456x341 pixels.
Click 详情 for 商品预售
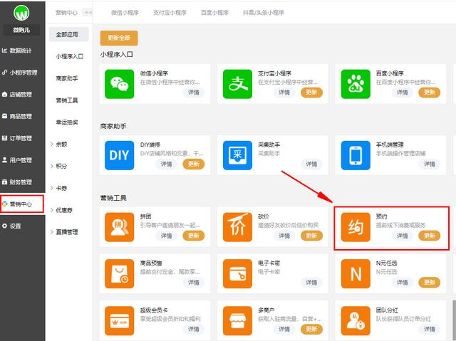pyautogui.click(x=194, y=282)
